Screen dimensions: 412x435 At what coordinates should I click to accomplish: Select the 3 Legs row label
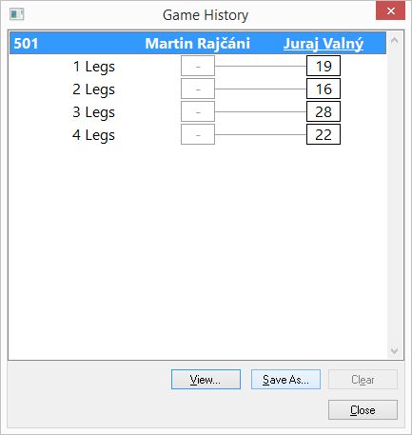tap(93, 112)
